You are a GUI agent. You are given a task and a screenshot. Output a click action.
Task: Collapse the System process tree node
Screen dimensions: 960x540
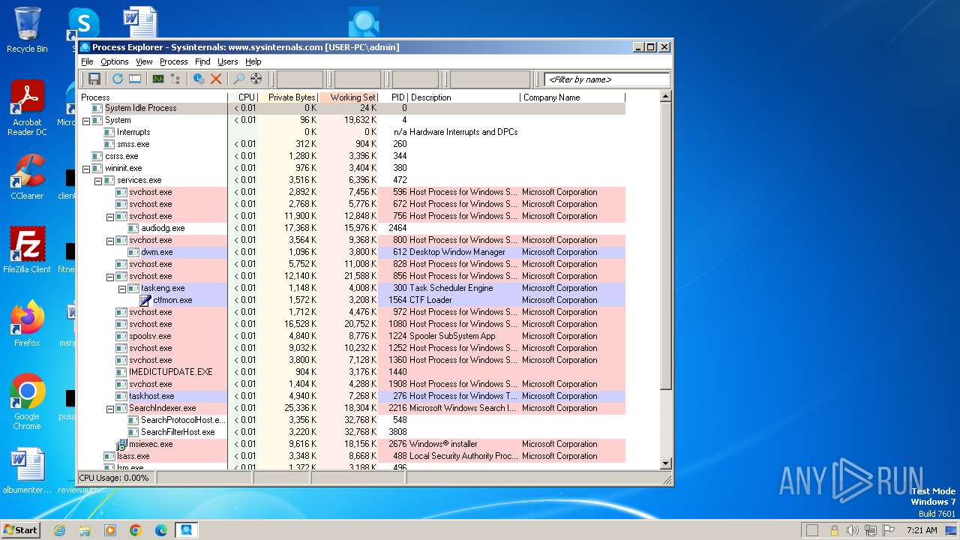86,120
